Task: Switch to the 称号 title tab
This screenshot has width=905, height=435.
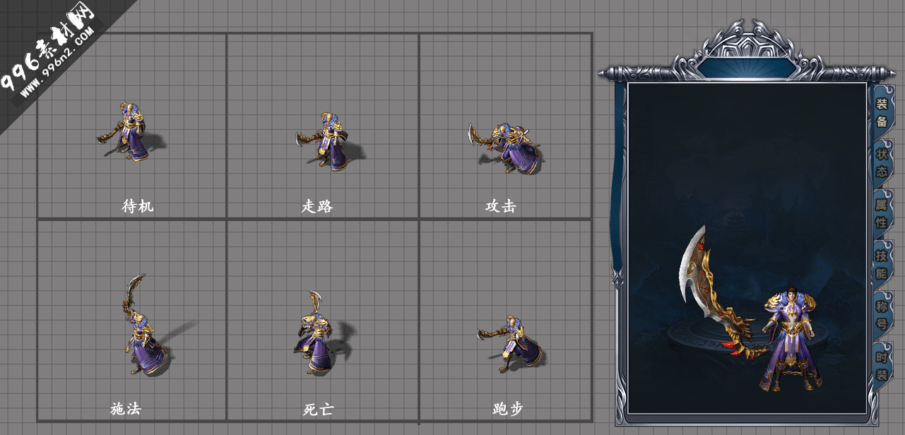Action: click(x=882, y=315)
